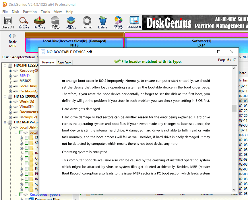
Task: Go to the previous disk with left arrow
Action: tap(10, 36)
